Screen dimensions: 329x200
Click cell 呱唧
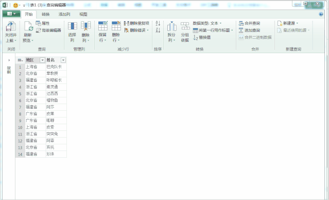pyautogui.click(x=56, y=121)
